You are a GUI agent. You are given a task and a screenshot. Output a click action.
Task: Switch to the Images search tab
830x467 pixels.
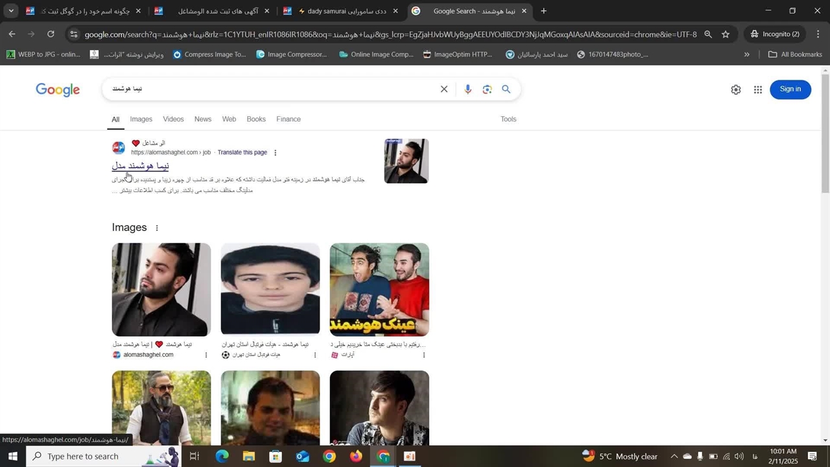coord(141,119)
